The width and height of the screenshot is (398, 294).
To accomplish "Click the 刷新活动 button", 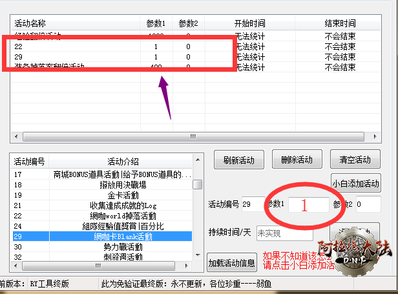I will (x=238, y=160).
